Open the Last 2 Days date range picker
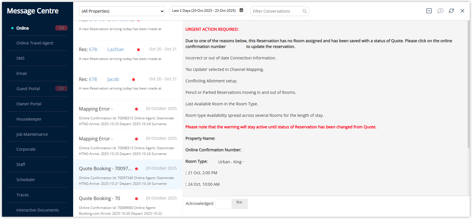The image size is (472, 219). 208,11
